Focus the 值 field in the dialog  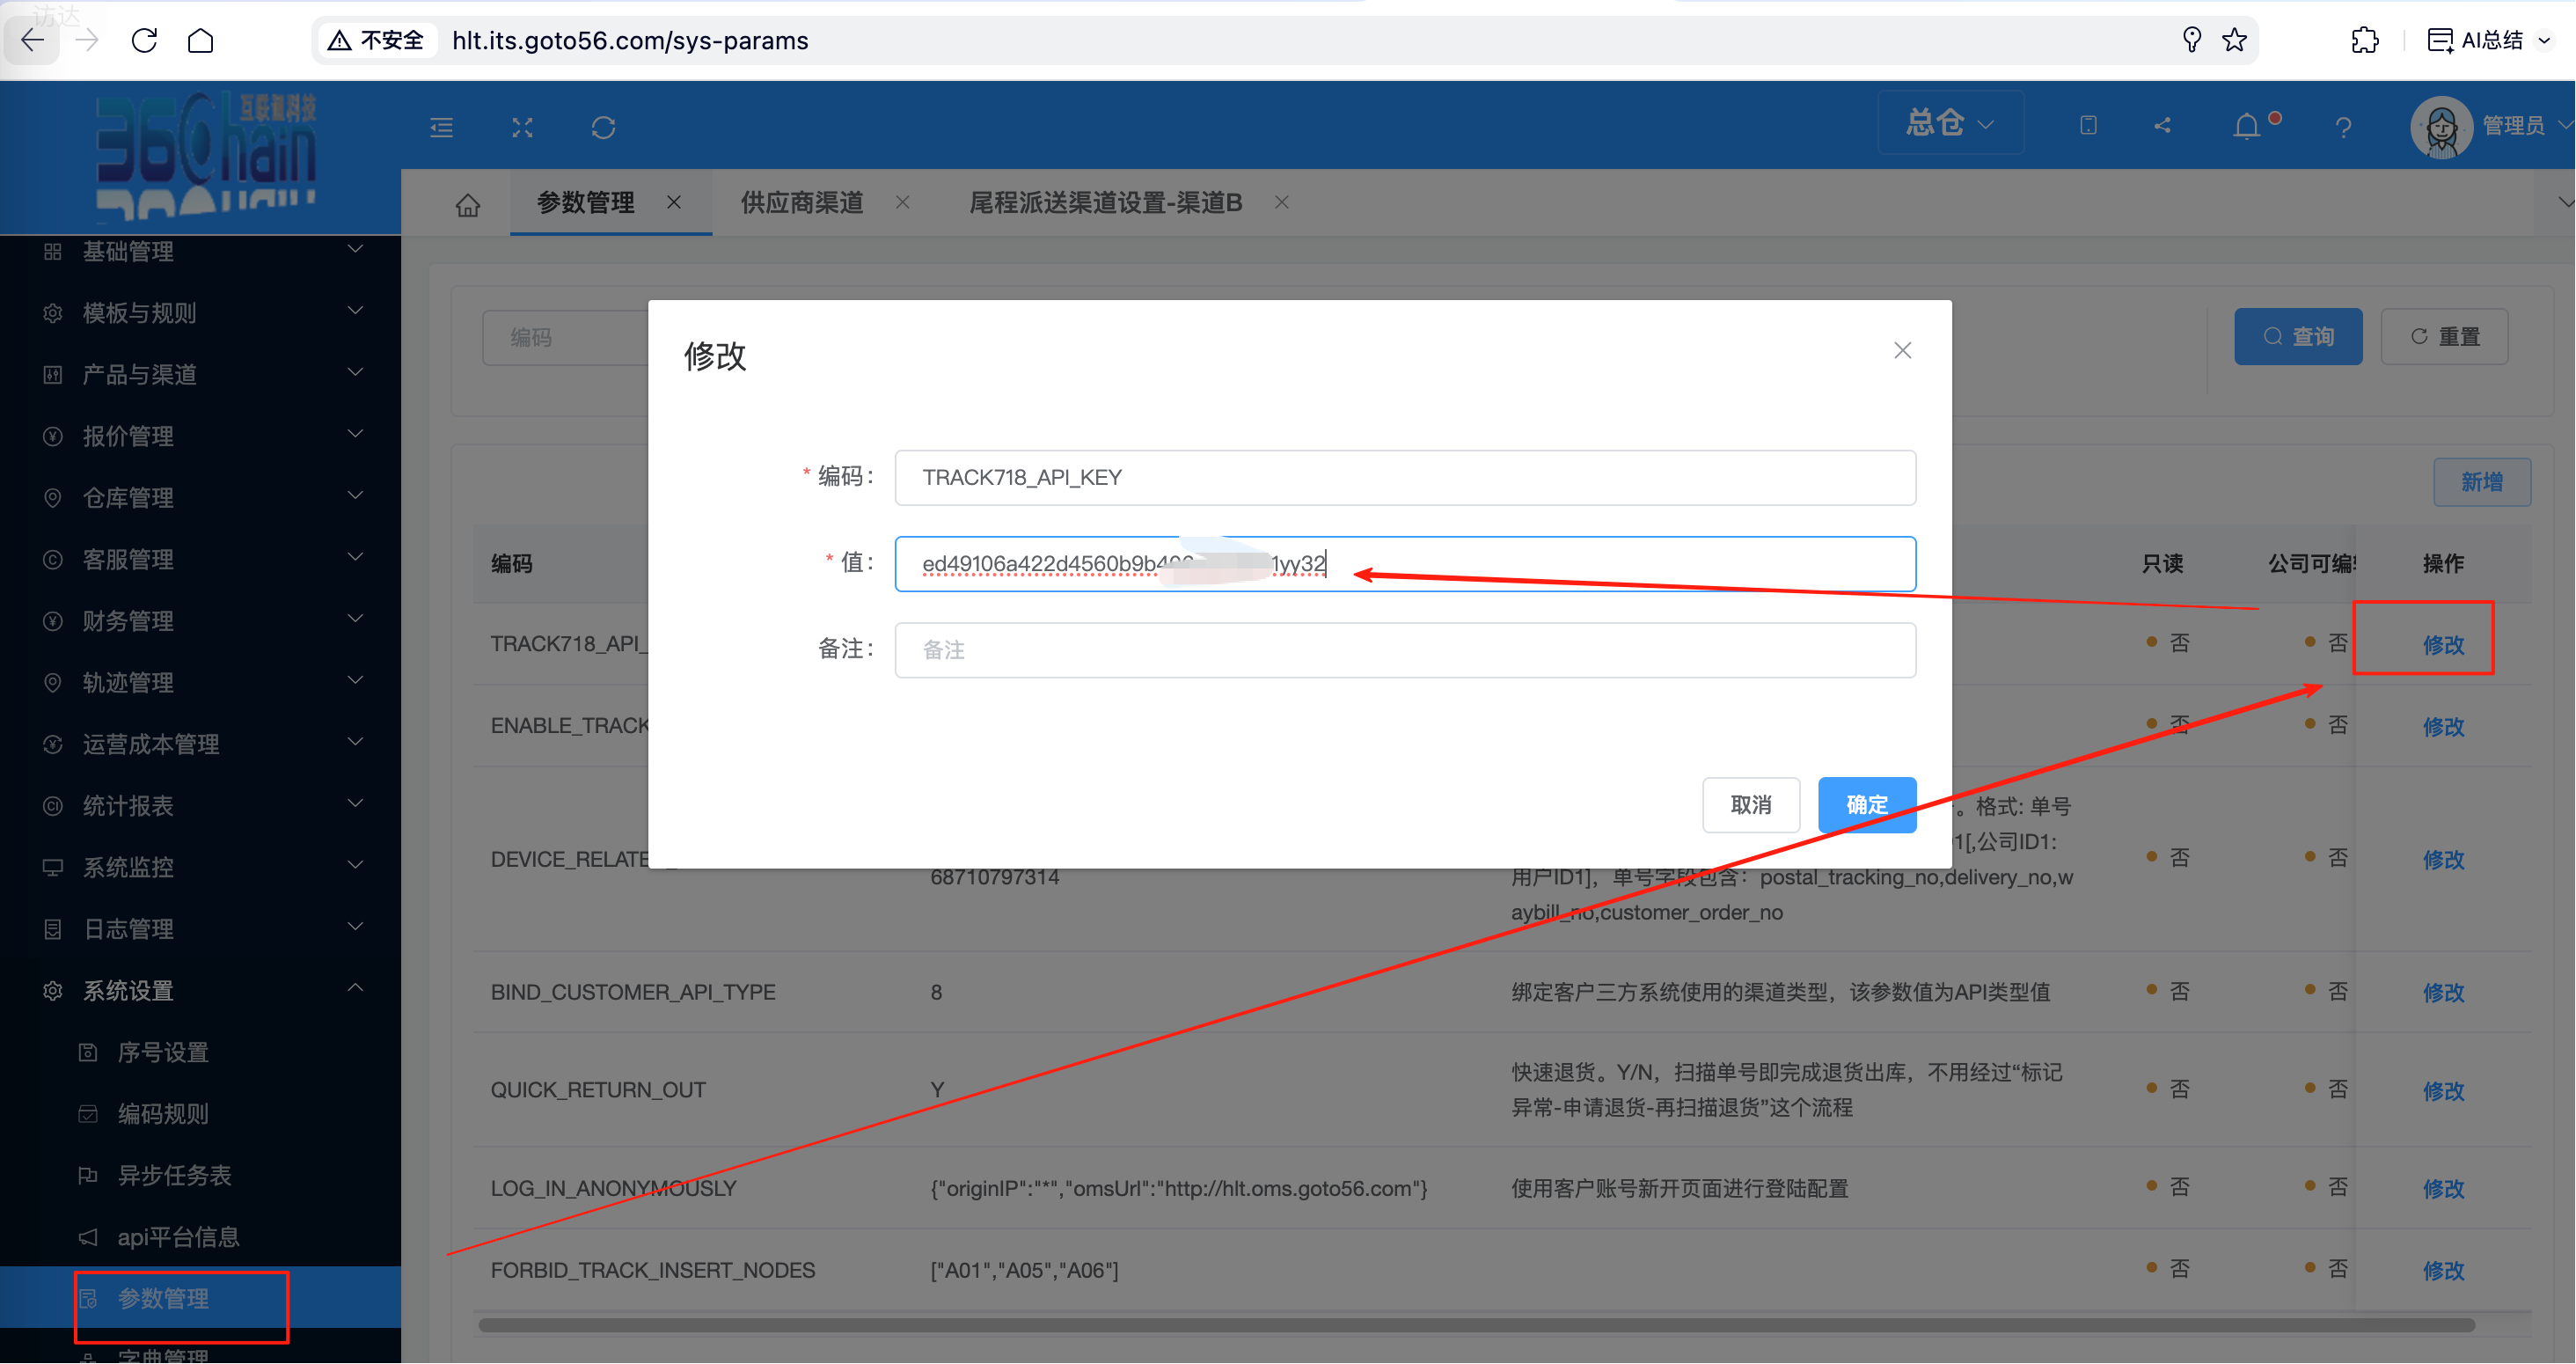coord(1405,564)
